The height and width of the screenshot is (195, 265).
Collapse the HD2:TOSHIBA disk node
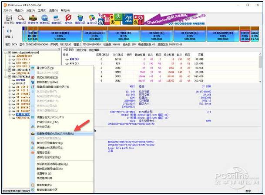(x=6, y=77)
